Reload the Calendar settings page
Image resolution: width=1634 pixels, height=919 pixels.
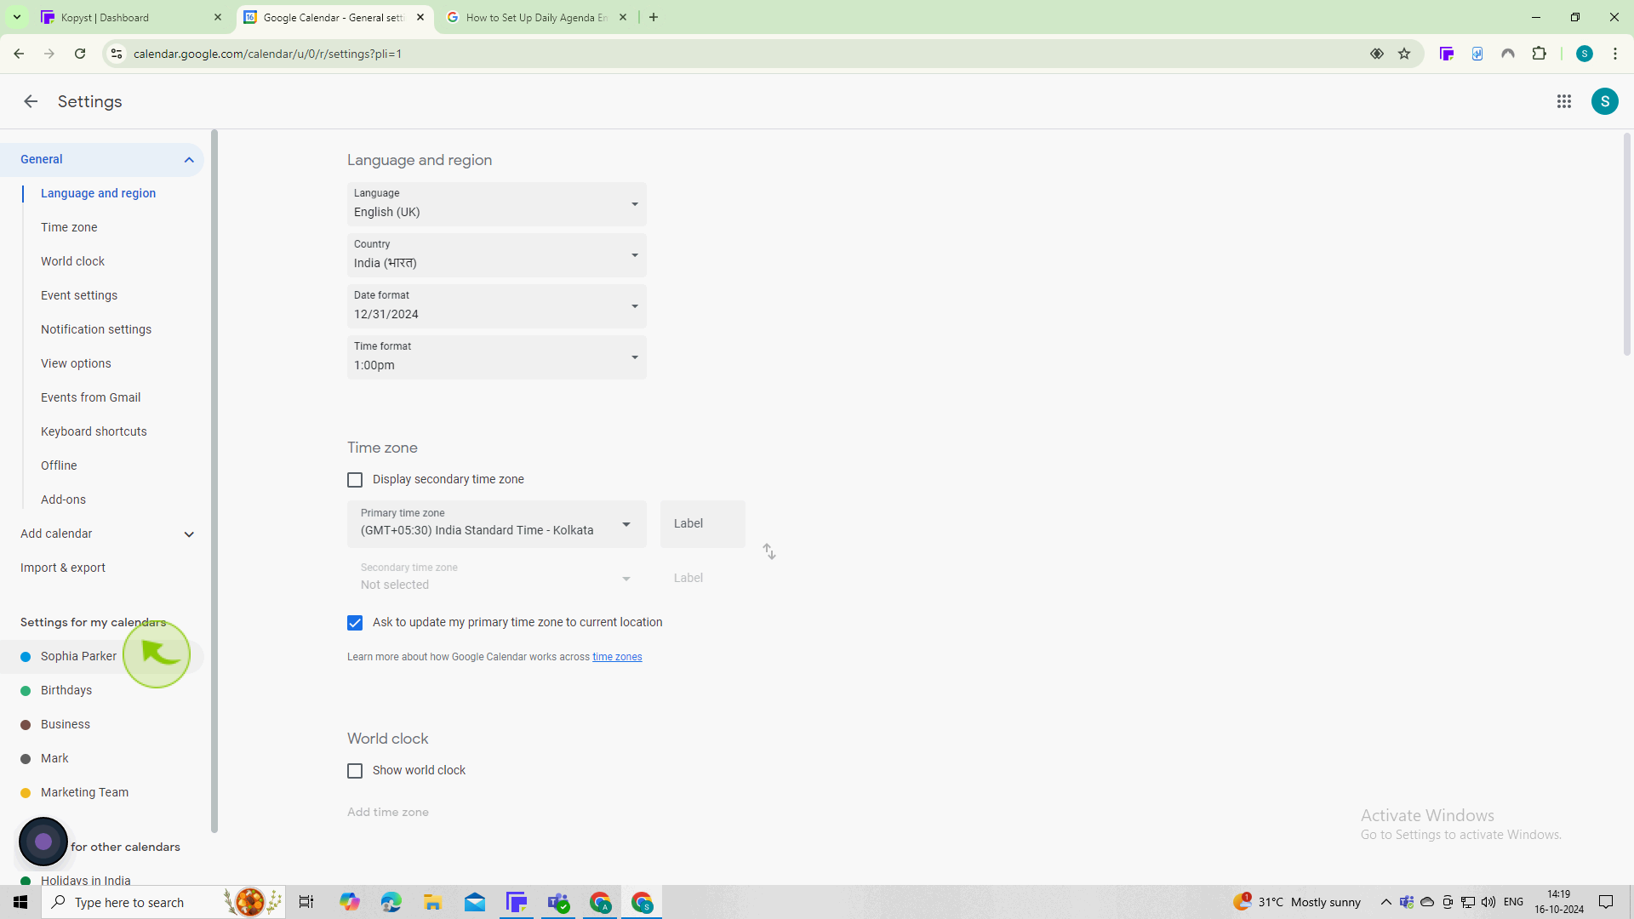point(80,54)
